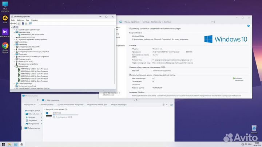This screenshot has height=147, width=262.
Task: Click the Изменить параметры link
Action: 239,79
